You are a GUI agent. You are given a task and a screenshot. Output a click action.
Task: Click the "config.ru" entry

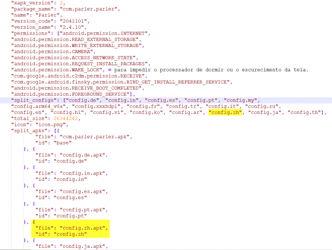(262, 106)
